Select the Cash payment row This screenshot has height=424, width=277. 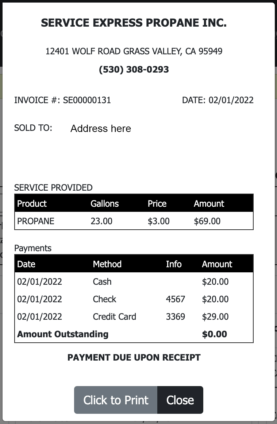[134, 281]
